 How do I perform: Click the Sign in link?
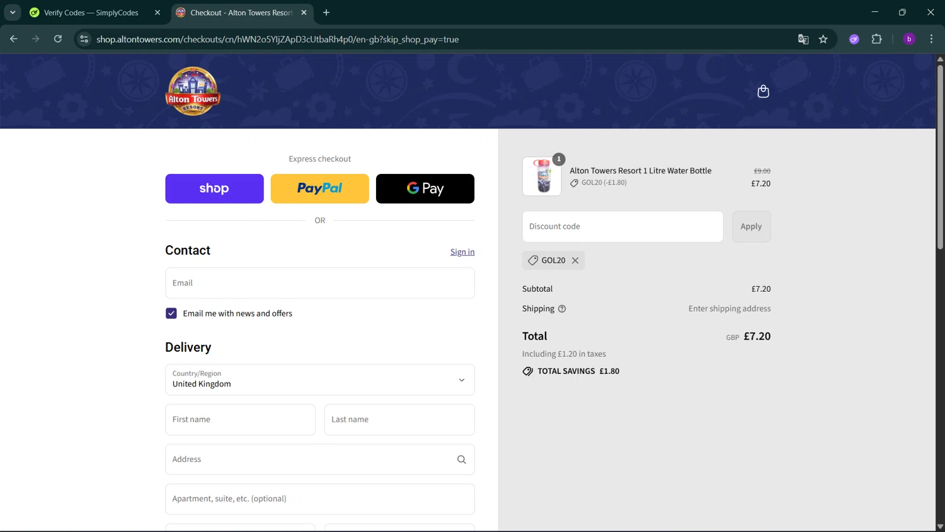[x=462, y=252]
